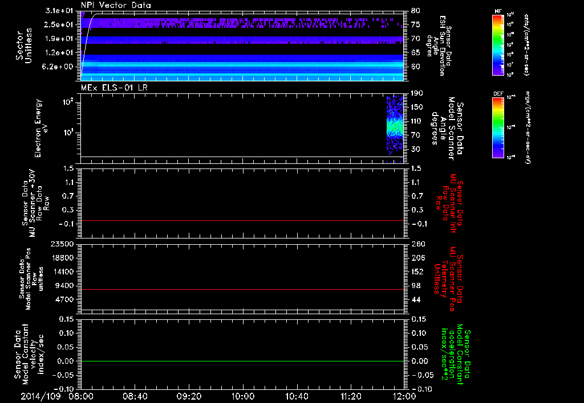Click the 65 degree sun elevation tick
Viewport: 584px width, 403px height.
pos(415,53)
